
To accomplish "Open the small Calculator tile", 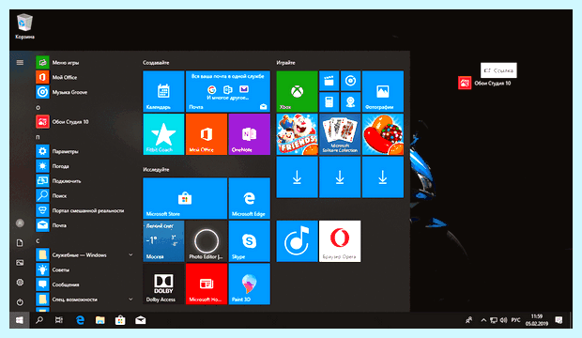I will [x=329, y=102].
